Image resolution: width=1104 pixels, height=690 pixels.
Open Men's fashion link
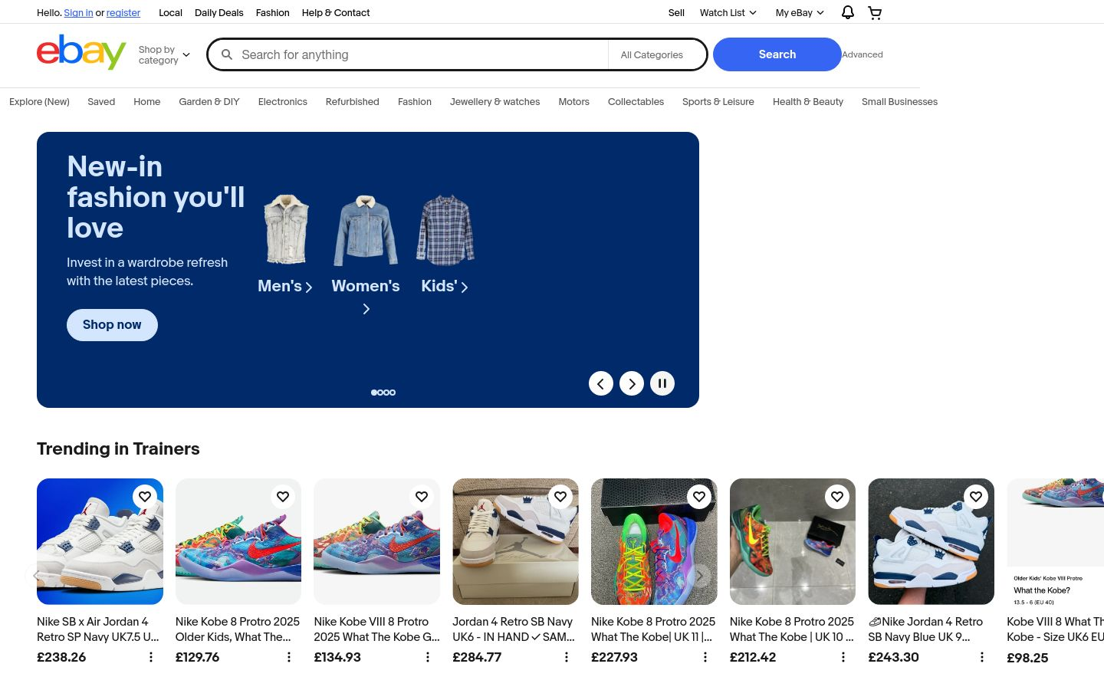285,286
